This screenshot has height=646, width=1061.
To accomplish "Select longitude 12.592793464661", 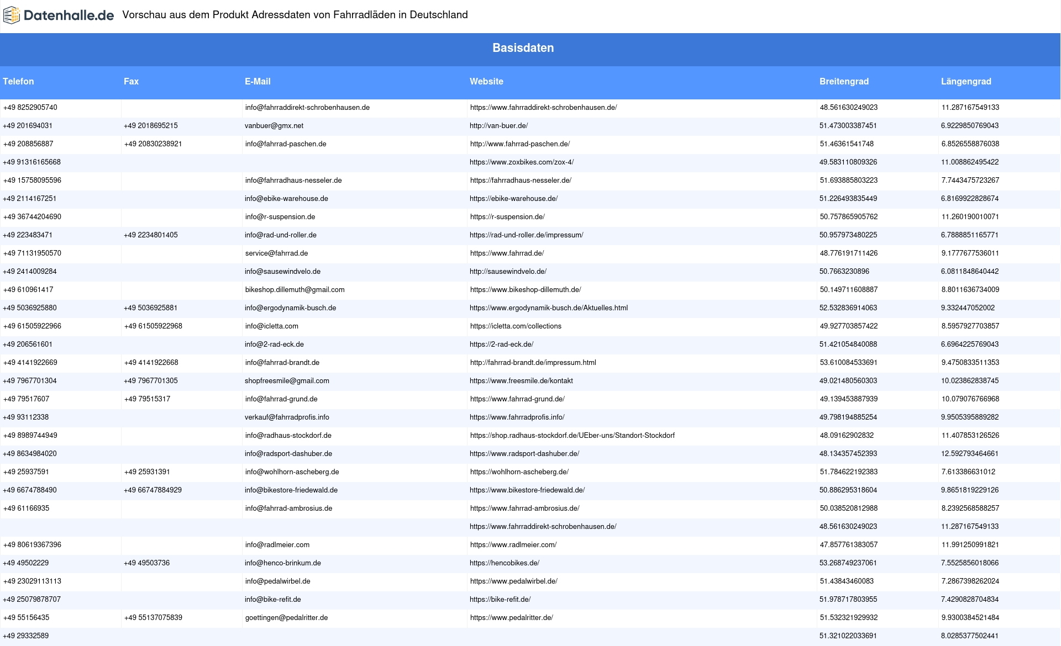I will click(970, 454).
